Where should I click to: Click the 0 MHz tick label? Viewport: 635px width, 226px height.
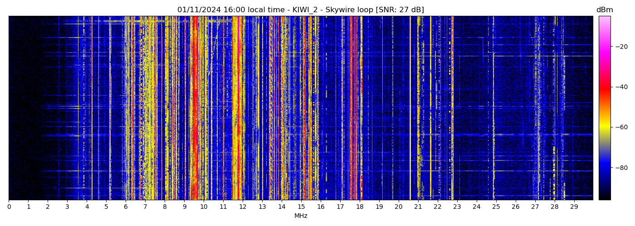pyautogui.click(x=9, y=207)
